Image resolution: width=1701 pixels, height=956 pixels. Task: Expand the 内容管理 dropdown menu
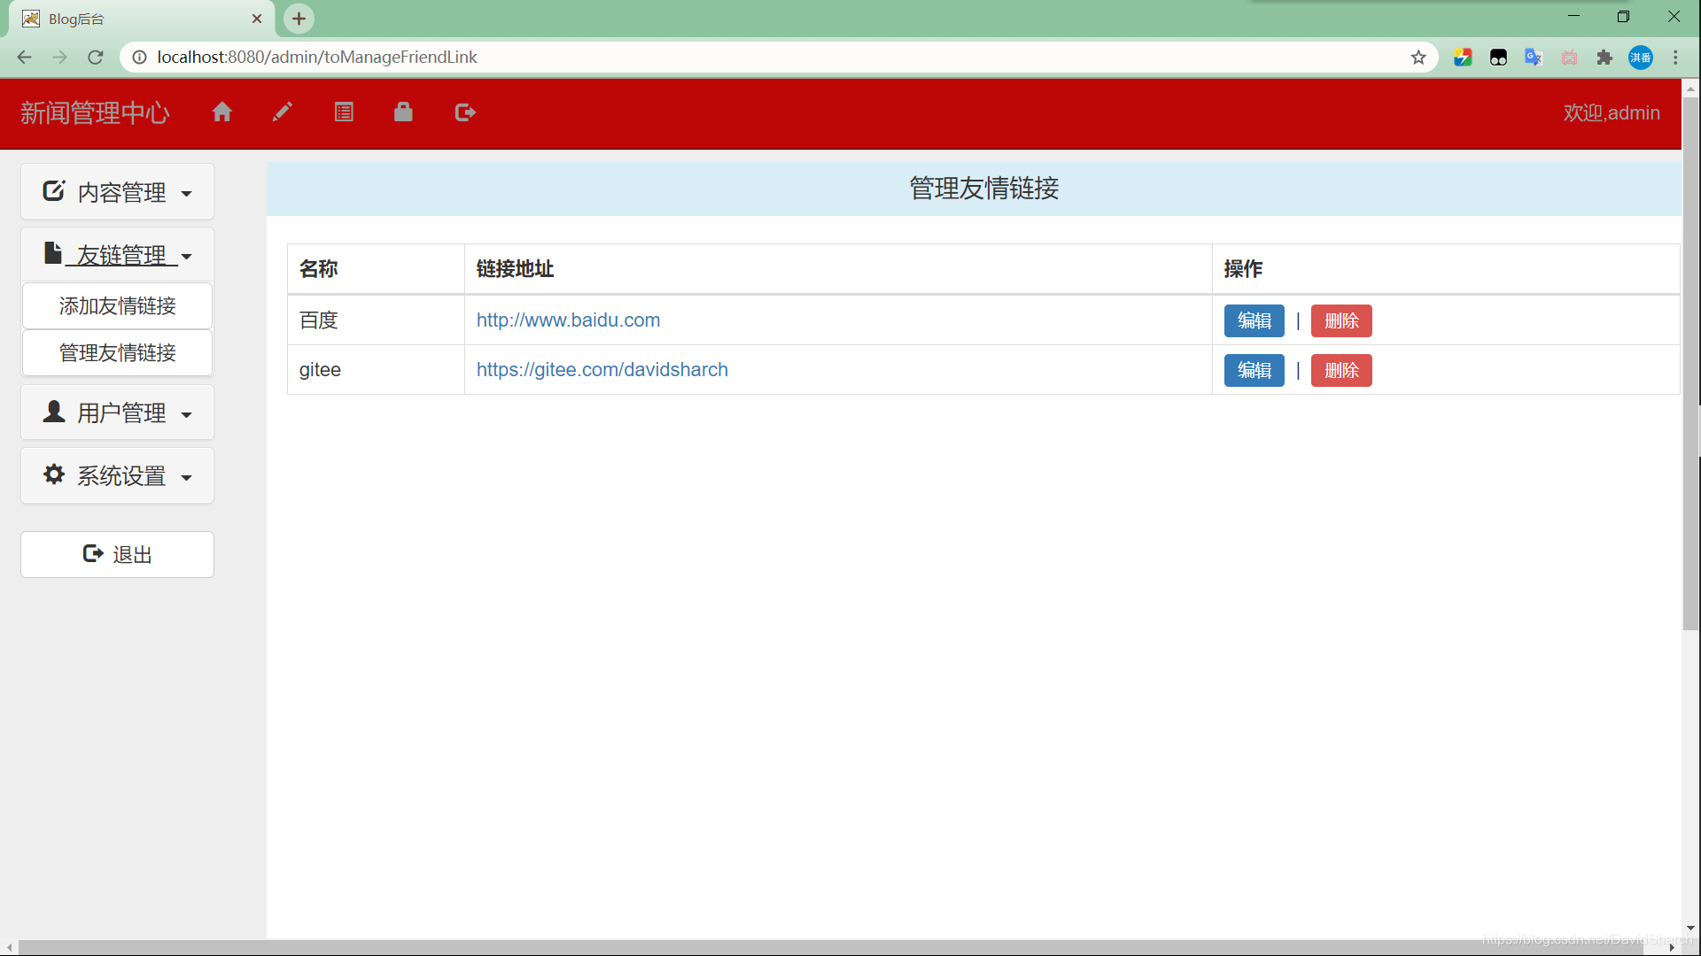coord(117,192)
